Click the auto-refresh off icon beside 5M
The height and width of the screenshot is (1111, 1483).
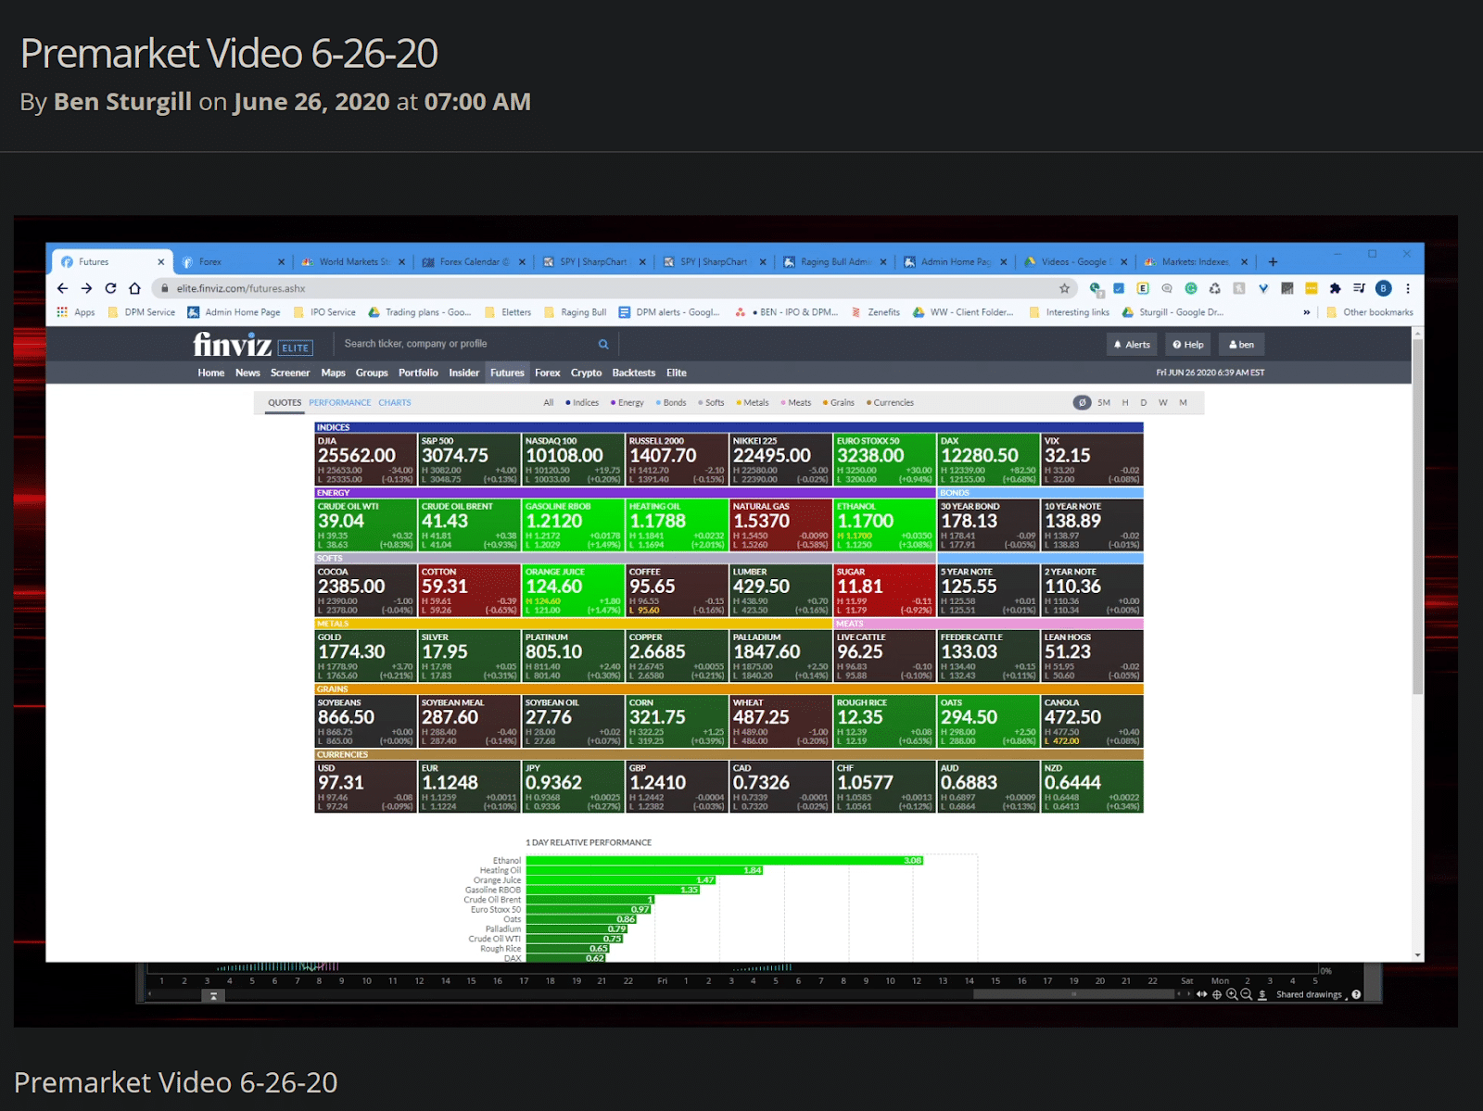[x=1082, y=402]
